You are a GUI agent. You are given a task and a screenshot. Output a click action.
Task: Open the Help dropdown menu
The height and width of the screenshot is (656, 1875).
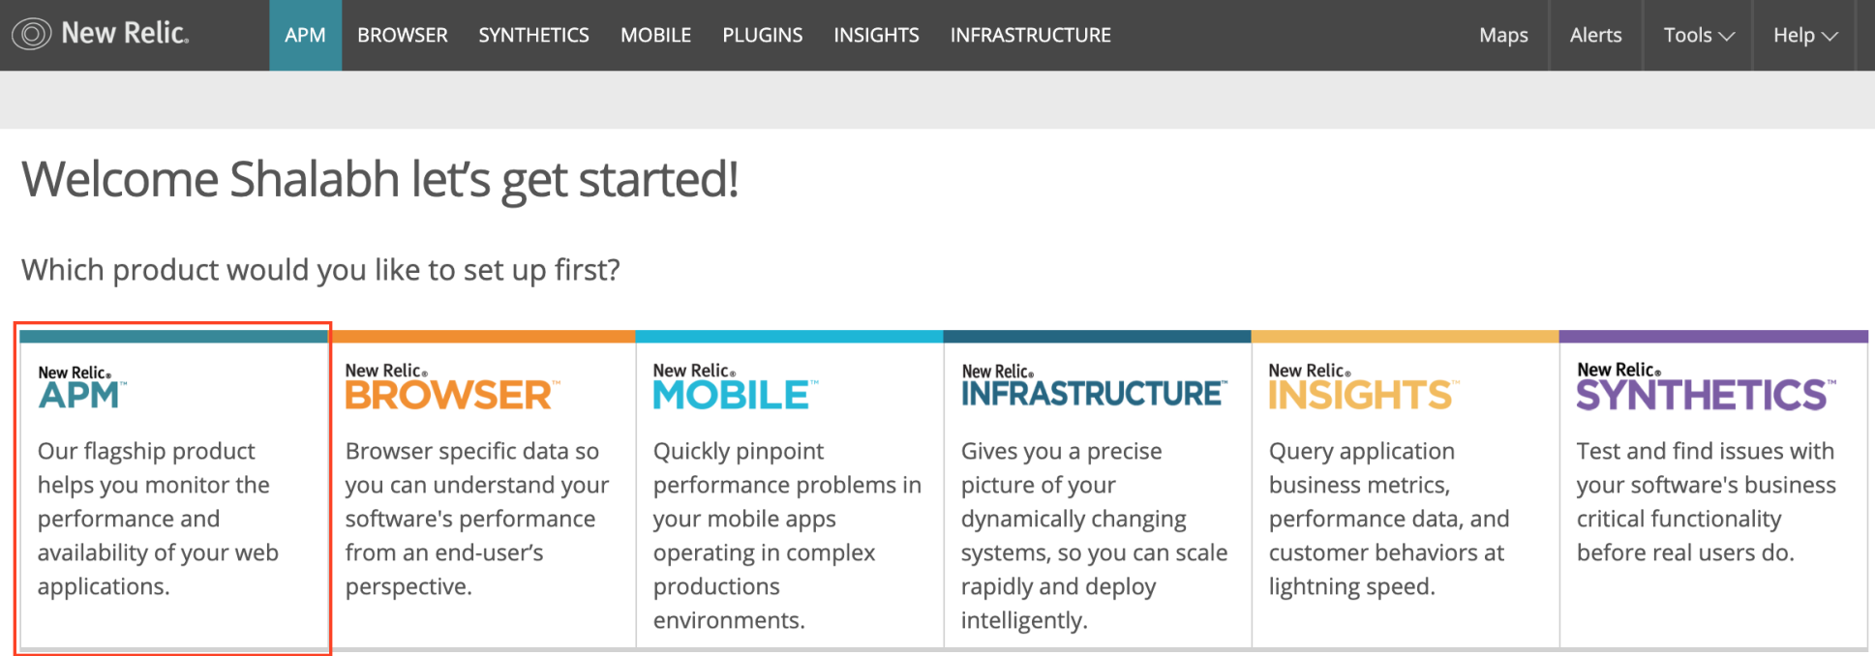pyautogui.click(x=1804, y=36)
